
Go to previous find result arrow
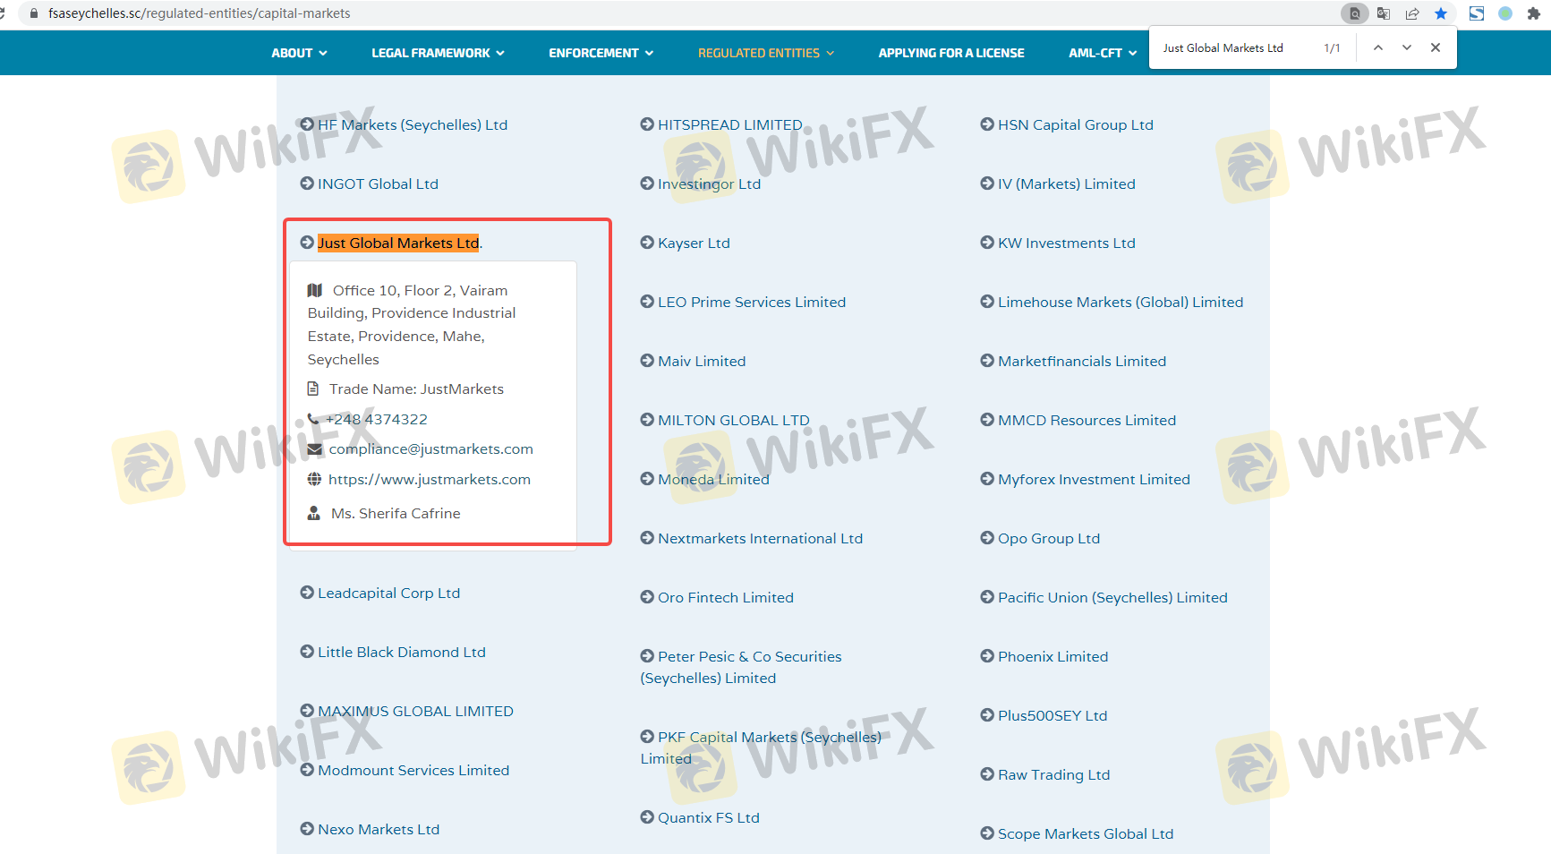1378,48
